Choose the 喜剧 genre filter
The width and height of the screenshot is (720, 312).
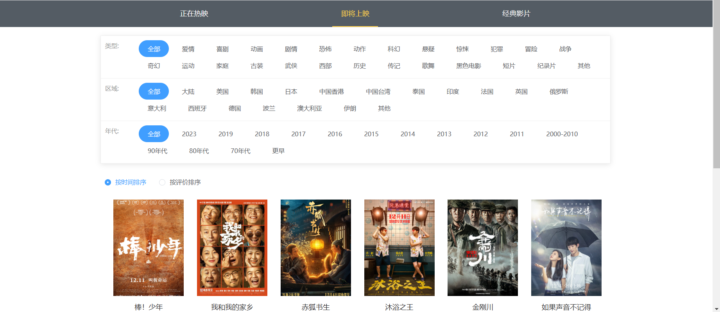tap(222, 49)
